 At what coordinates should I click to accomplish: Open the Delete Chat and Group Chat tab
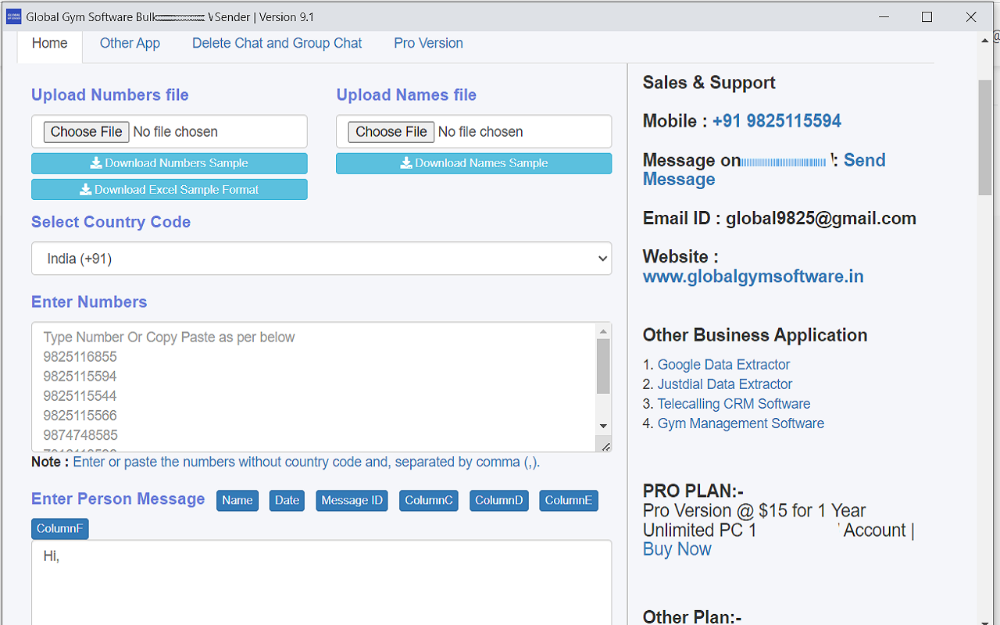point(277,43)
